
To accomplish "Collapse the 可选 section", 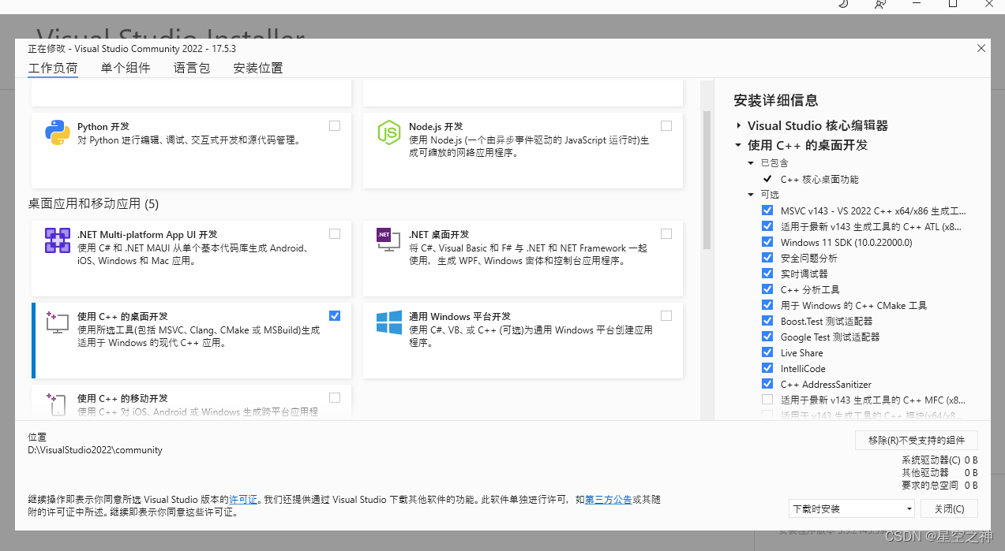I will point(752,195).
